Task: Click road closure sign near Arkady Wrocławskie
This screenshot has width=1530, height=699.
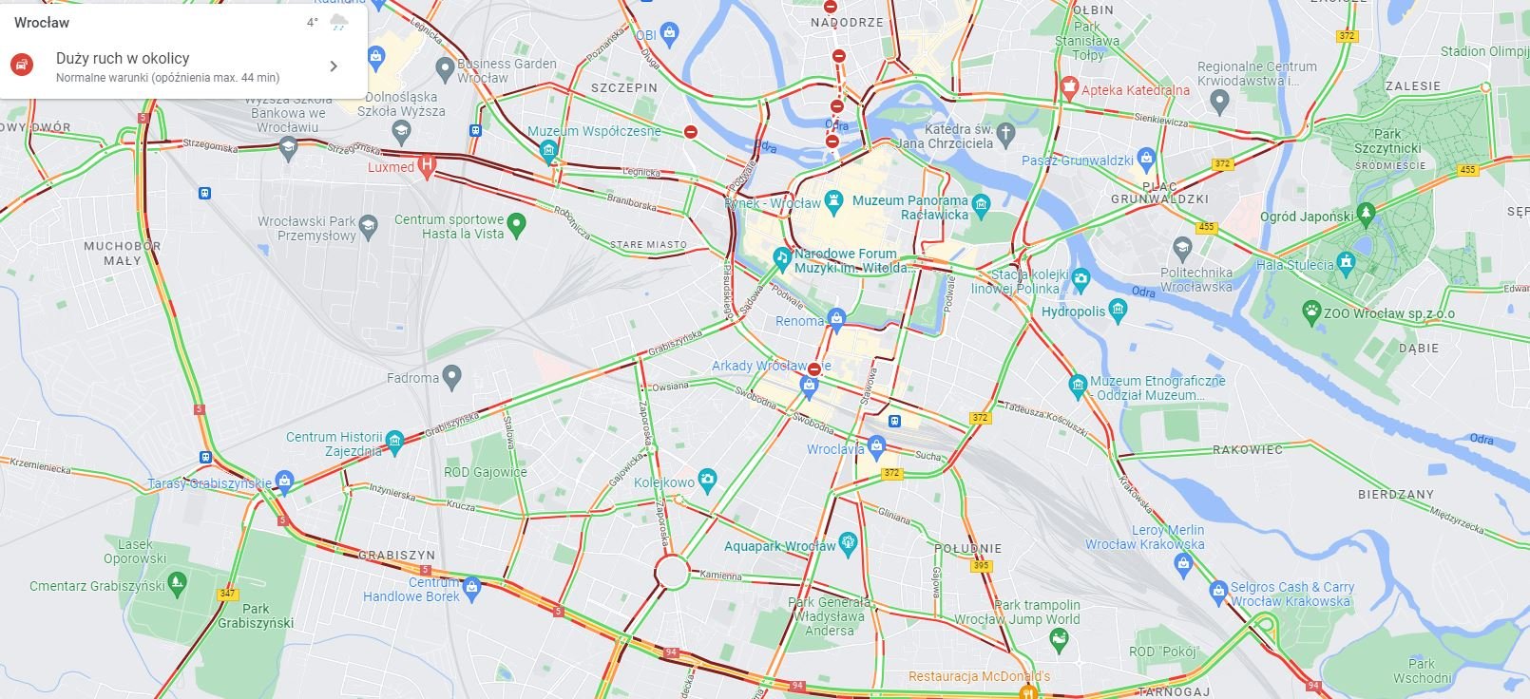Action: coord(814,368)
